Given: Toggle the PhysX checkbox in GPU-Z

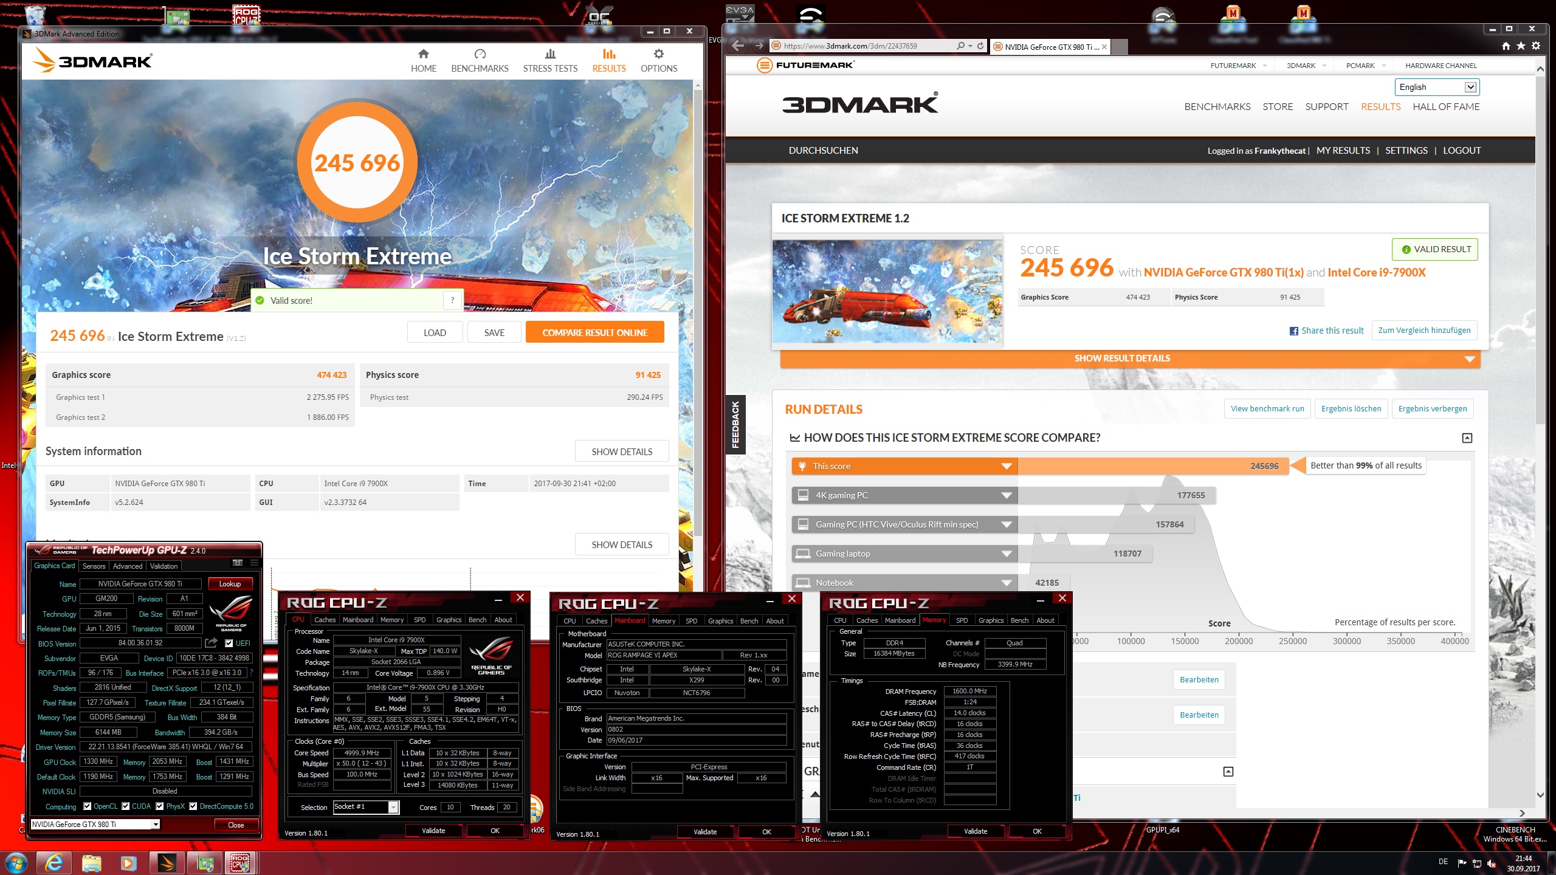Looking at the screenshot, I should tap(160, 806).
